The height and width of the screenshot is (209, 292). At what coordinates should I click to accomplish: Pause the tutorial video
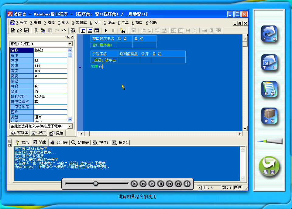tap(161, 184)
